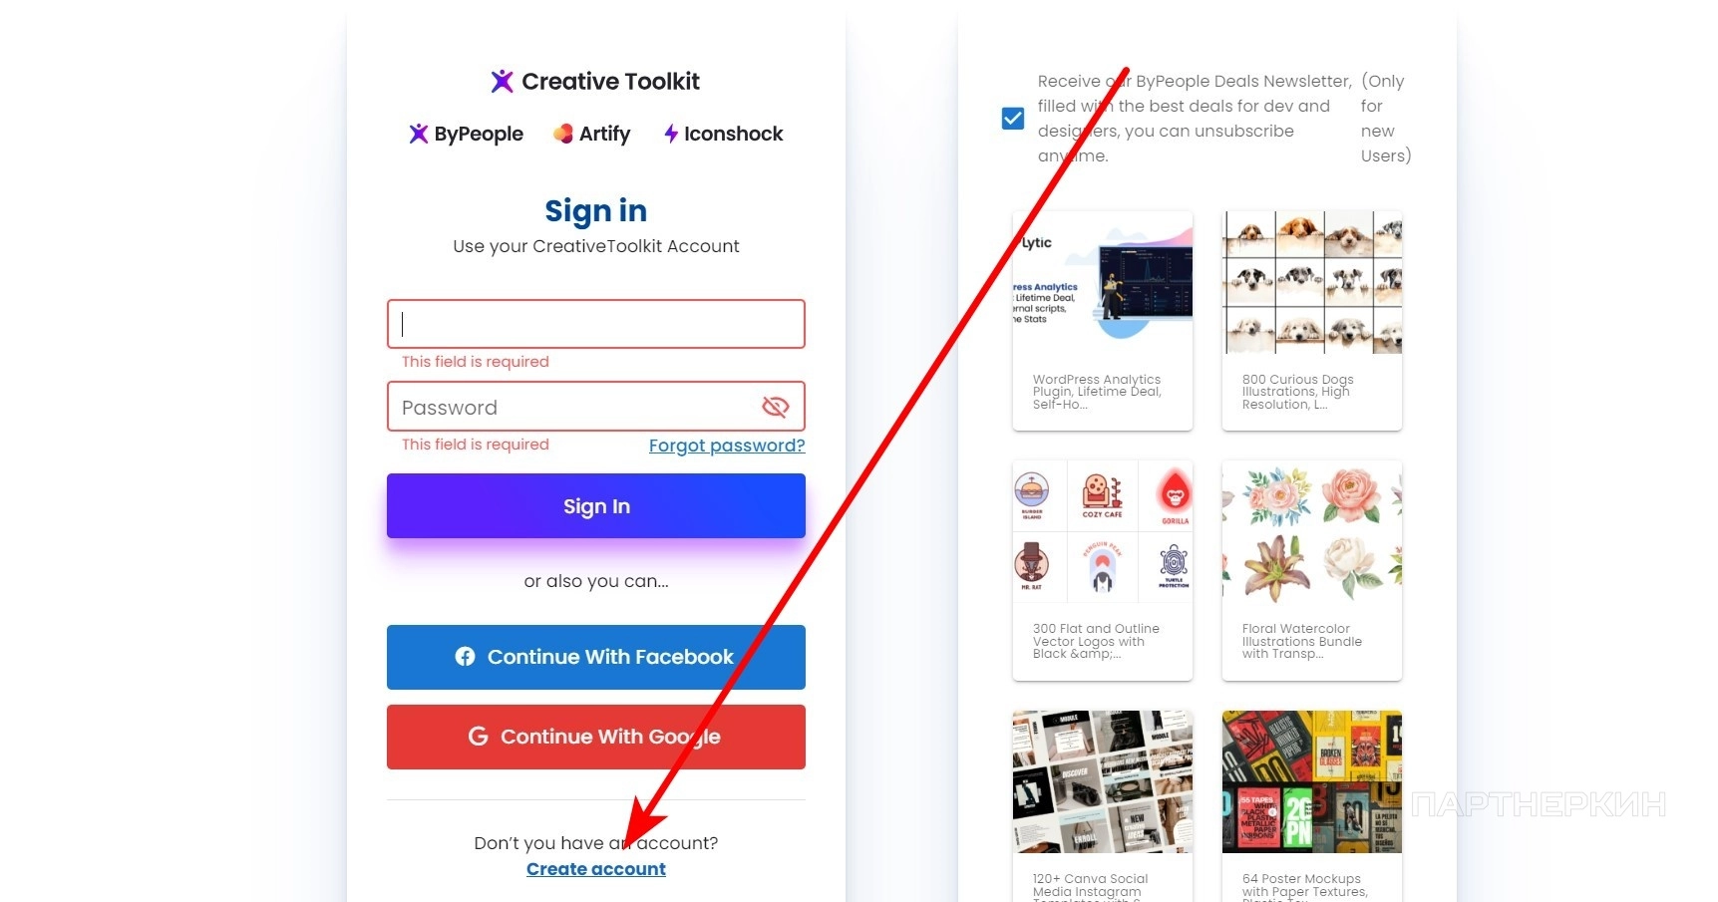Continue With Facebook button
This screenshot has width=1718, height=902.
[596, 657]
